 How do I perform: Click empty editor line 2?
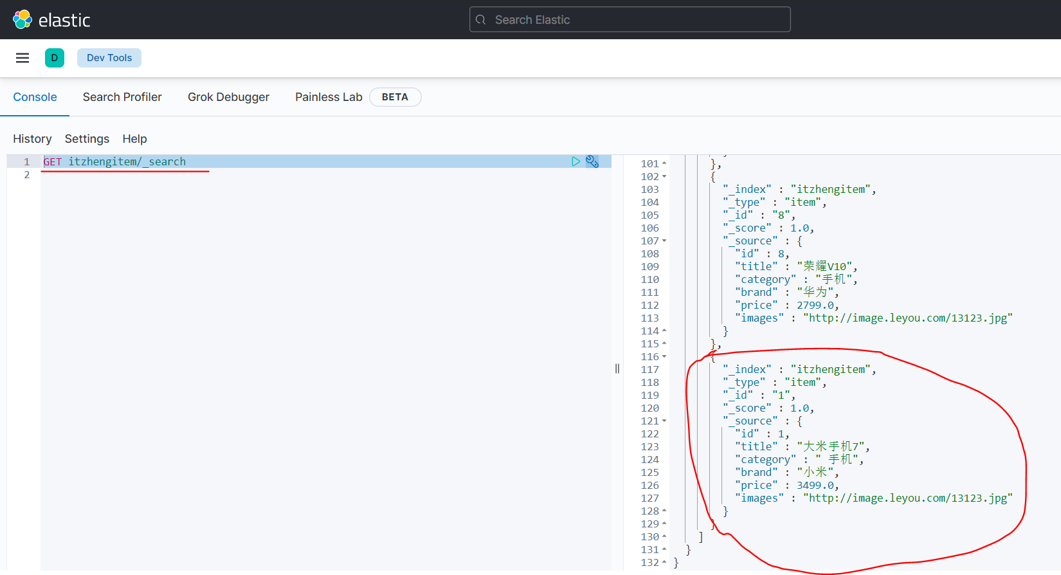[325, 175]
